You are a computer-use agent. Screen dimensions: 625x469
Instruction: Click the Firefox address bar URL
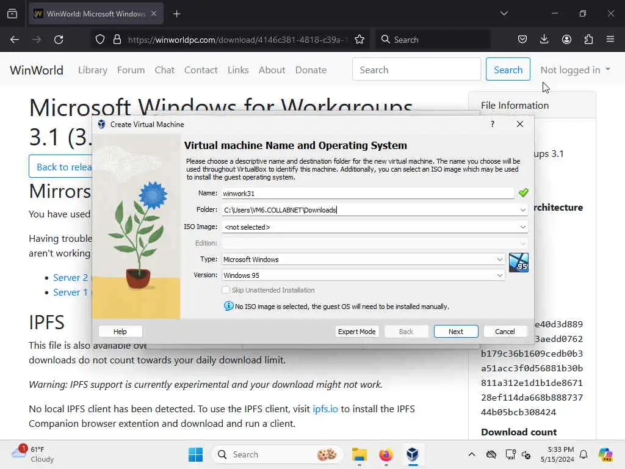237,40
